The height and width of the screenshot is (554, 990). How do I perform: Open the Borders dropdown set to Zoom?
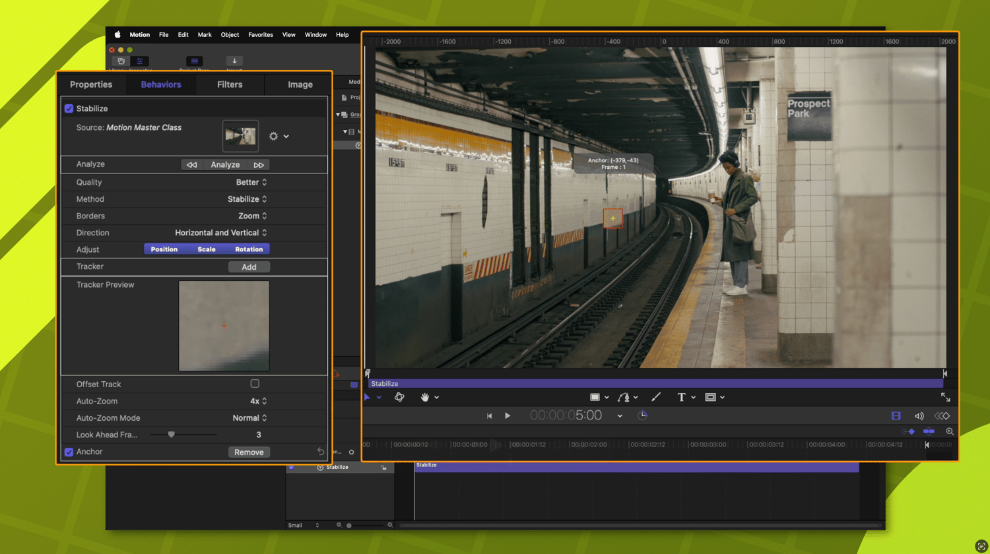coord(252,216)
